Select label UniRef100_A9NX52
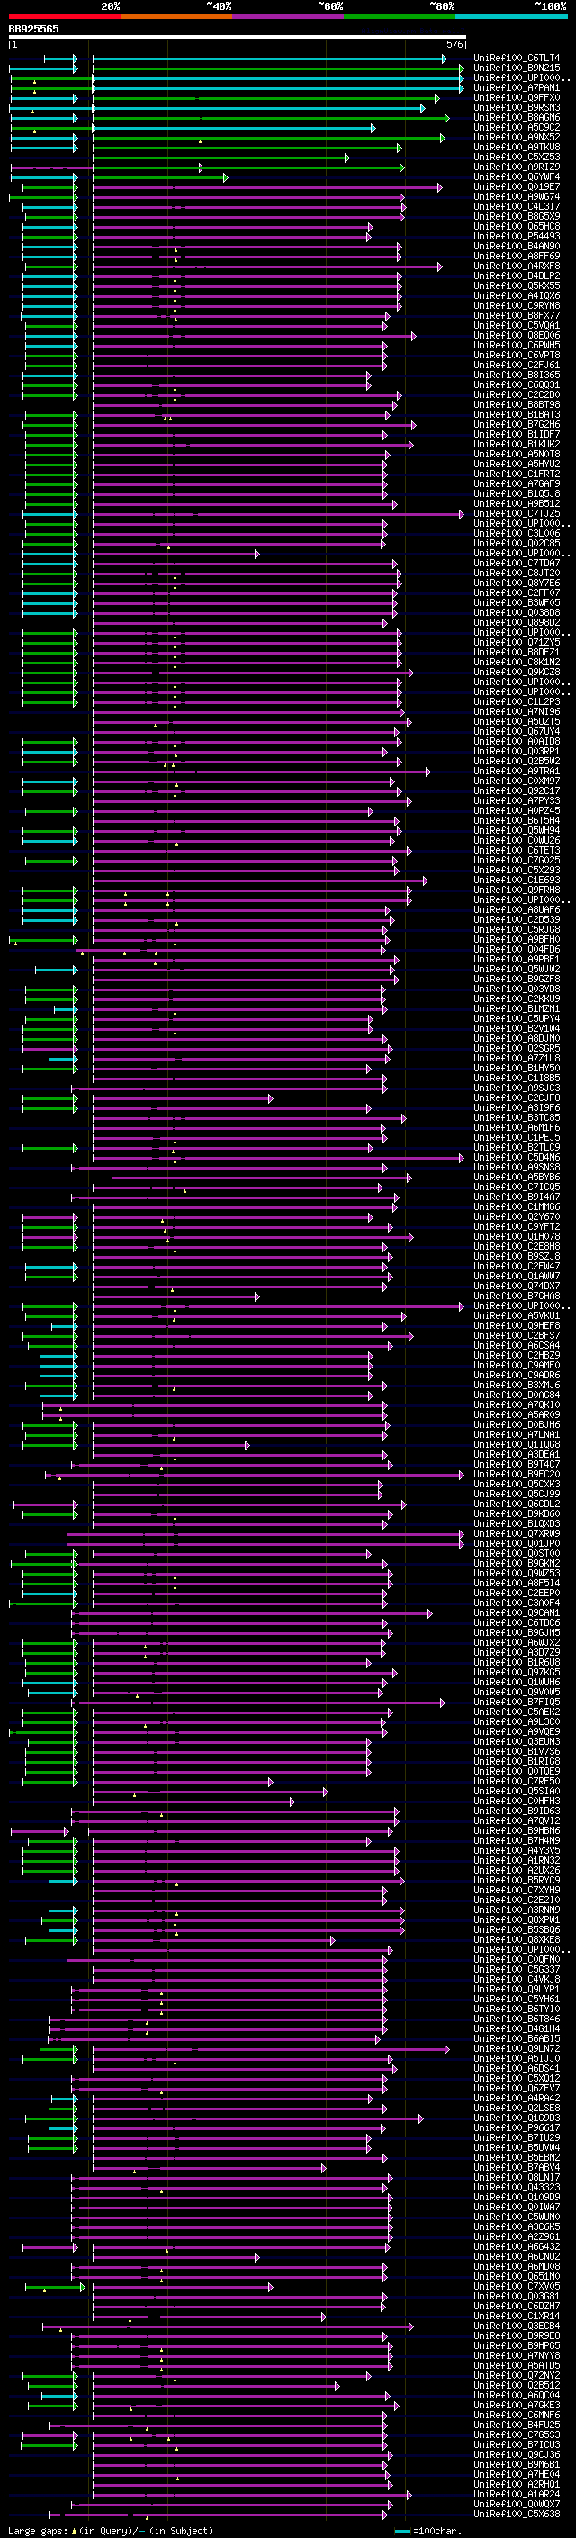Screen dimensions: 576x2538 (x=517, y=137)
